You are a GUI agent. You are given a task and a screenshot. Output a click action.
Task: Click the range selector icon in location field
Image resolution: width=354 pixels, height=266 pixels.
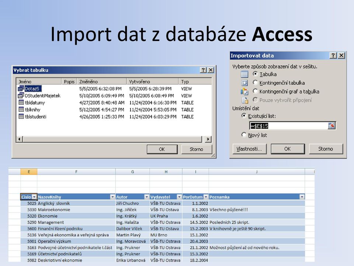[x=332, y=126]
